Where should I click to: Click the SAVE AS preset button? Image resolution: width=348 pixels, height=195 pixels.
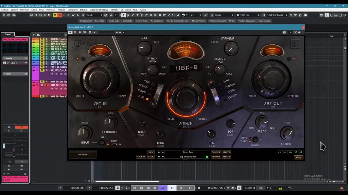point(141,157)
